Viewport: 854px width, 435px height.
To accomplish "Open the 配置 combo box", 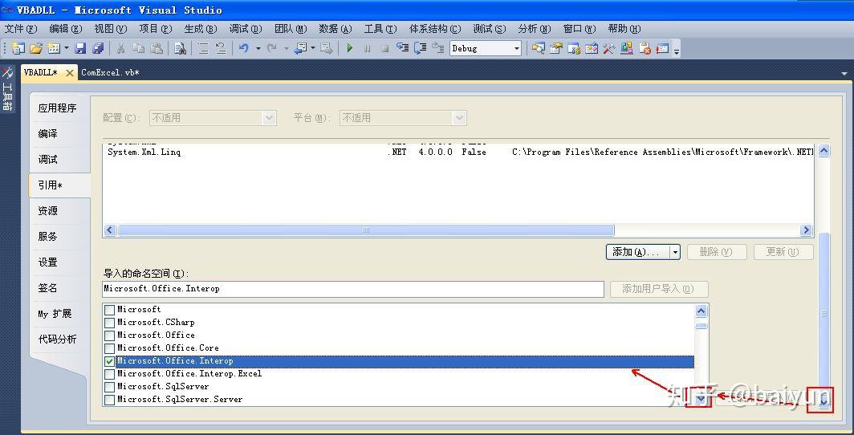I will click(x=213, y=118).
